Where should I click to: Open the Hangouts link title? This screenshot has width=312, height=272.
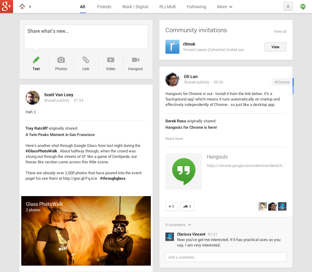[x=217, y=157]
